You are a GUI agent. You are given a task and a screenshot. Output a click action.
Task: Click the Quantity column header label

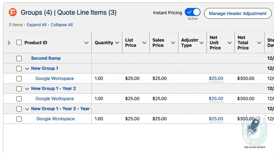click(104, 43)
